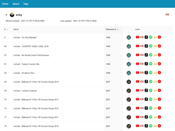Go to the Tags page
This screenshot has height=131, width=175.
pos(26,4)
